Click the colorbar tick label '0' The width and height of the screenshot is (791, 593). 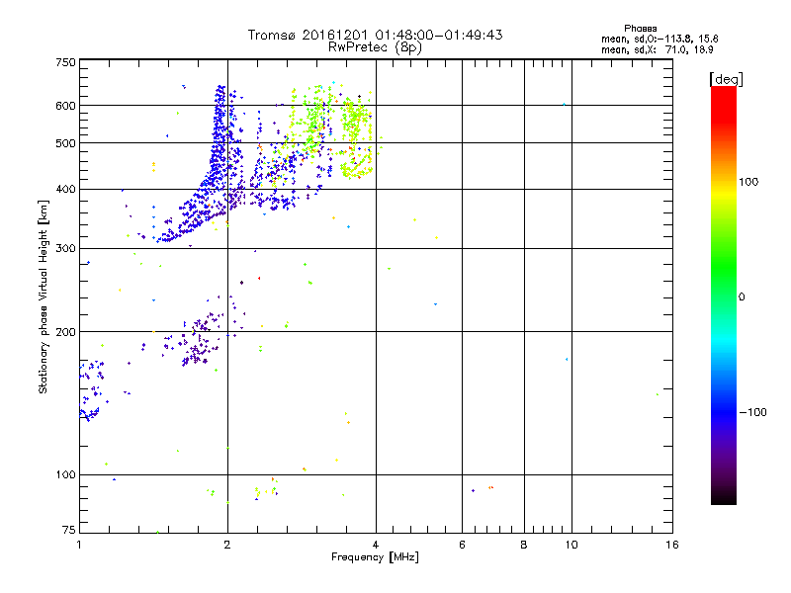tap(742, 297)
